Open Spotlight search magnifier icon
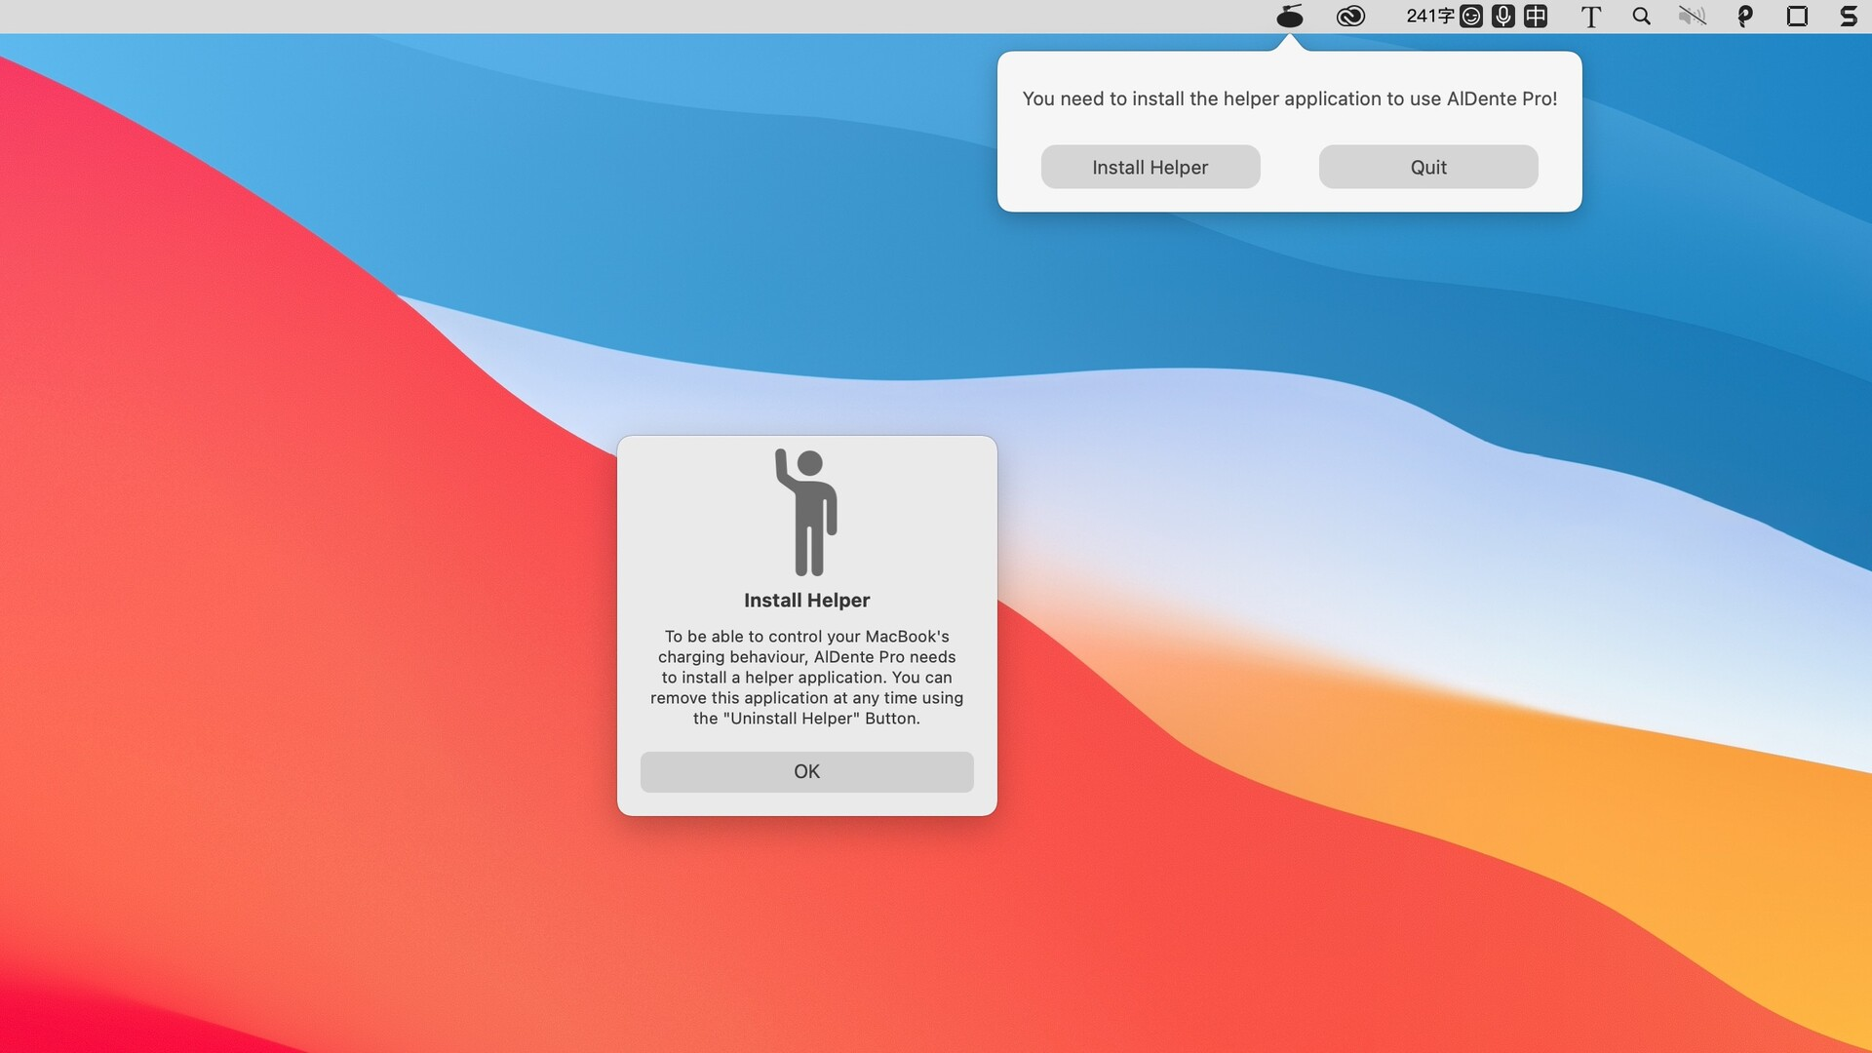 coord(1642,17)
